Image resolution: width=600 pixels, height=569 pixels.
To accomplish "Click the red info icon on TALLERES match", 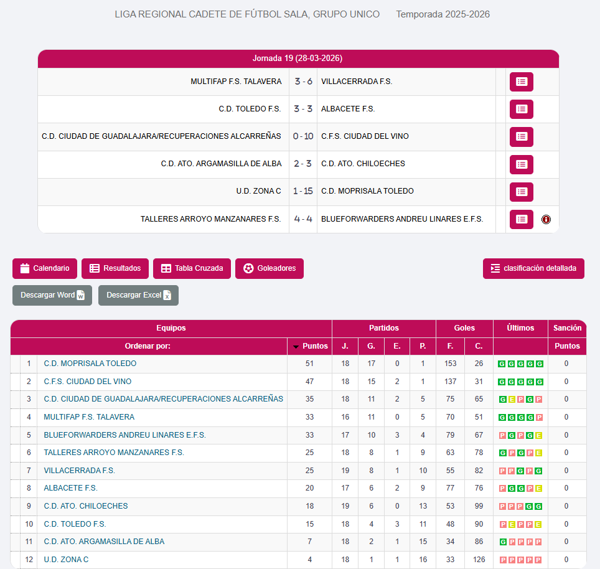I will tap(546, 219).
